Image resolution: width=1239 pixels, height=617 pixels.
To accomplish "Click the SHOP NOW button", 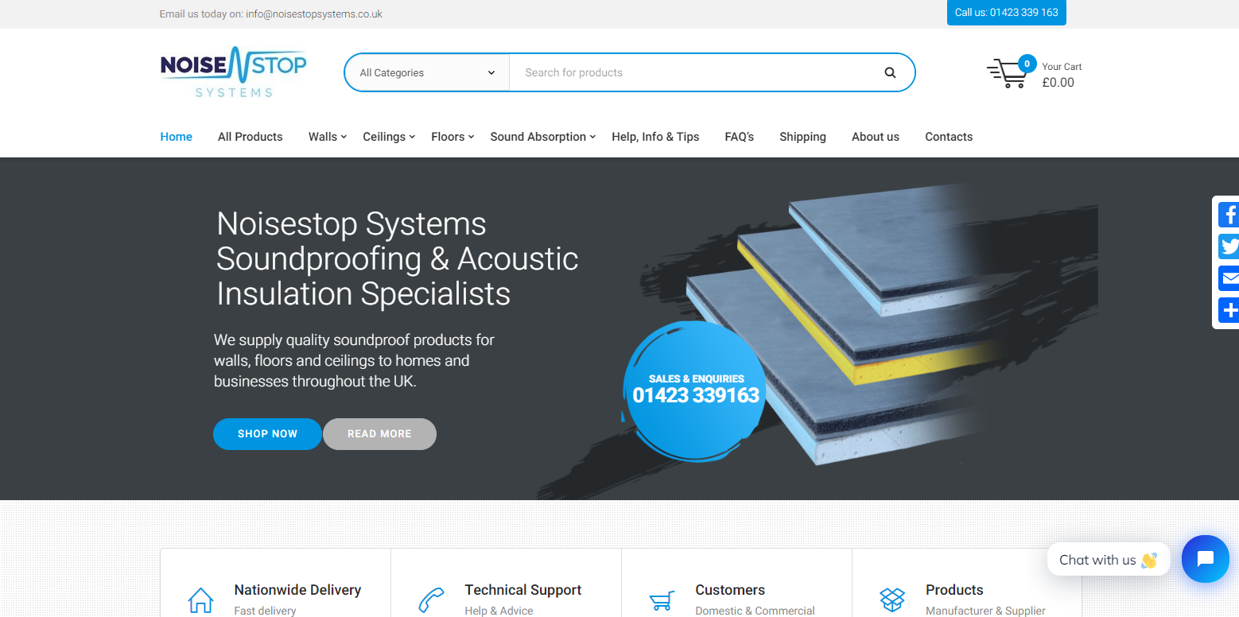I will coord(267,434).
